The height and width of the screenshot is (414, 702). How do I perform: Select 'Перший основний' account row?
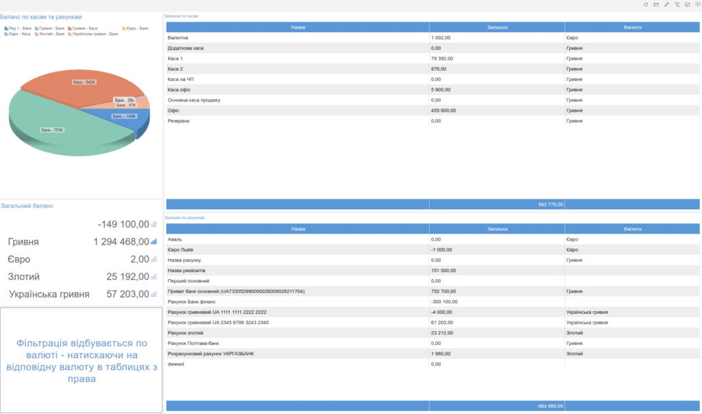pos(433,281)
